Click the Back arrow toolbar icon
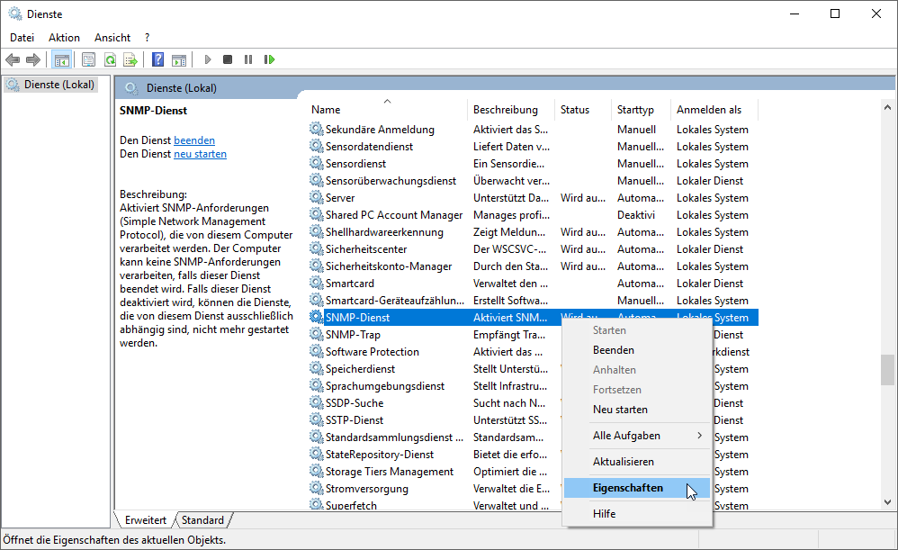Viewport: 898px width, 550px height. [x=13, y=59]
